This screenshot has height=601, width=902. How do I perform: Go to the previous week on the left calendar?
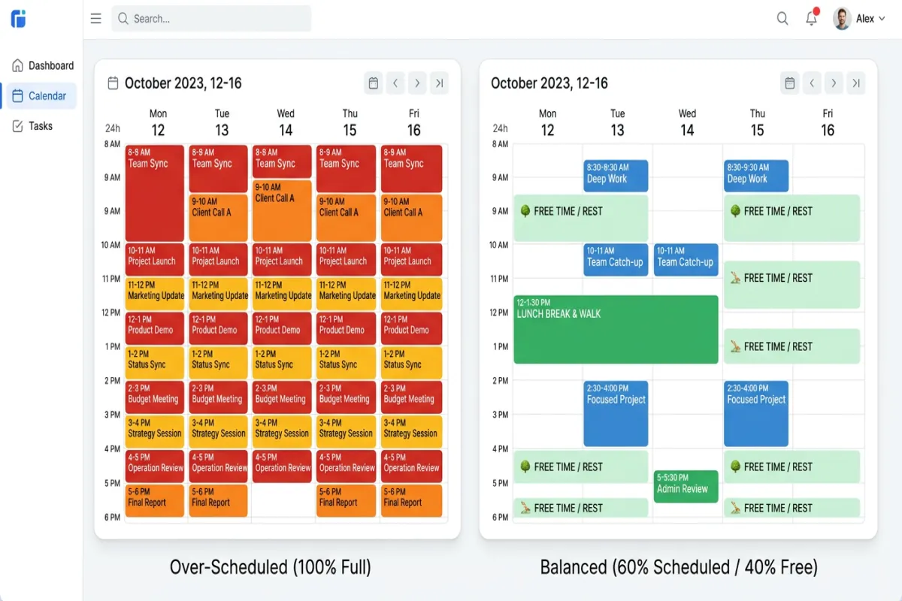tap(395, 83)
